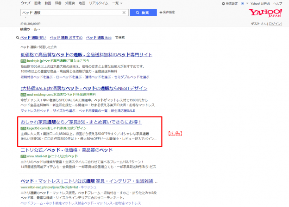This screenshot has height=207, width=289.
Task: Open the ベッドフレーム sitelink
Action: pyautogui.click(x=31, y=203)
